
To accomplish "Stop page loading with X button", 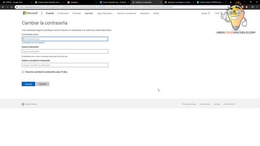I will pyautogui.click(x=12, y=7).
